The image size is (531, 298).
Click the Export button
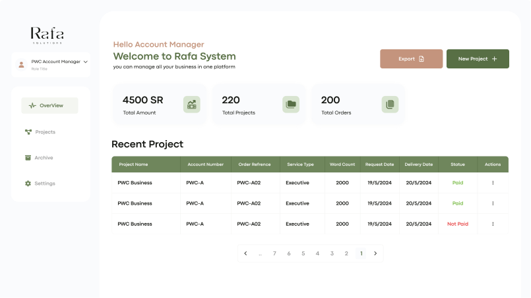(x=411, y=59)
